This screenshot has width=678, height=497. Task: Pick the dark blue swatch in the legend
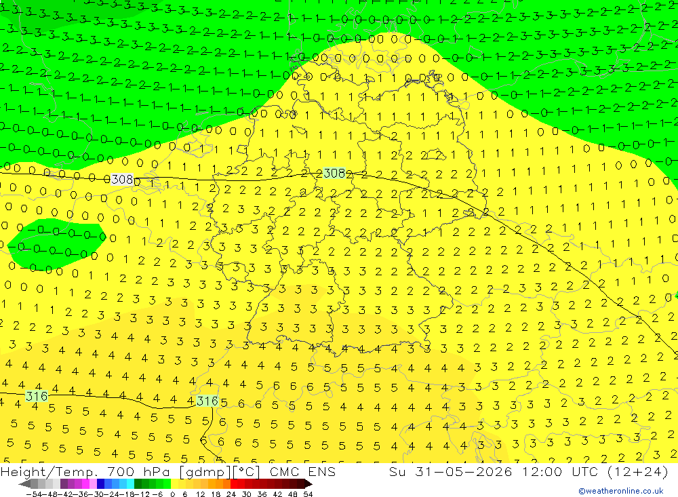[x=100, y=483]
